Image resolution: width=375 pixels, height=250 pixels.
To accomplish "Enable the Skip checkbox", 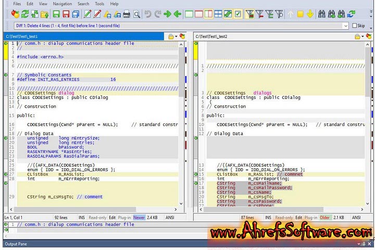I will pyautogui.click(x=355, y=26).
